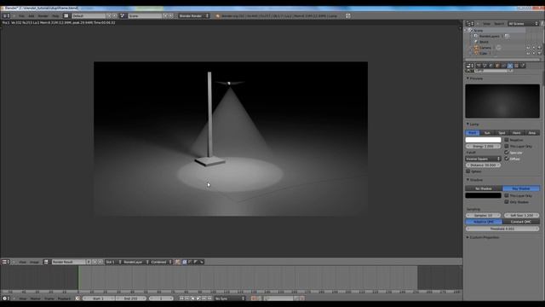545x307 pixels.
Task: Open the outliner editor type icon
Action: [470, 24]
